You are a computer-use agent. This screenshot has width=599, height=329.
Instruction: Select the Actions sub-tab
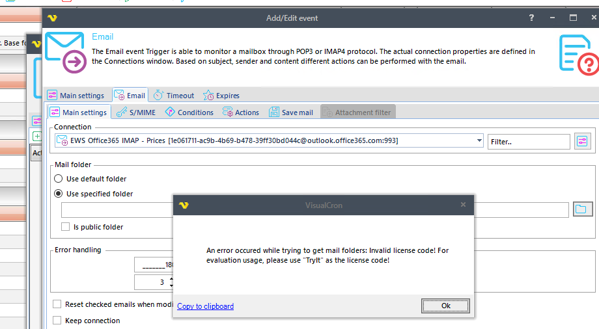pyautogui.click(x=241, y=112)
